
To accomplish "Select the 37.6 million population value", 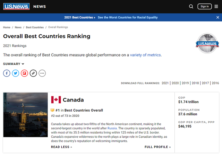I will [188, 114].
